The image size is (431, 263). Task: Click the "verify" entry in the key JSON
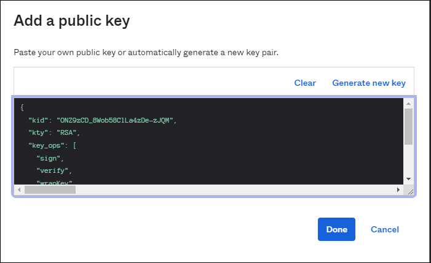[54, 170]
